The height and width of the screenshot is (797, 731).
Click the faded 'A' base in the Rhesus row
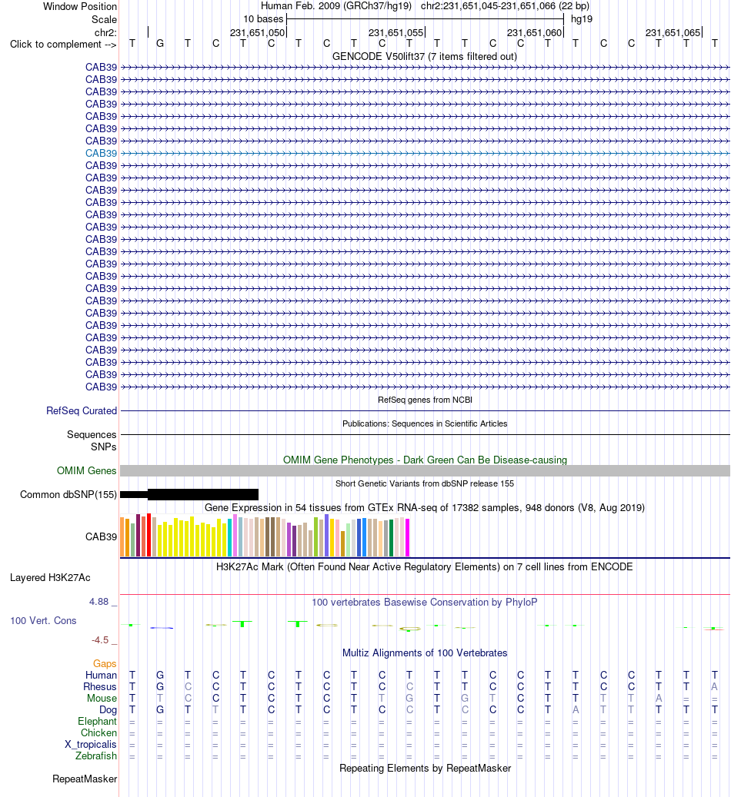714,686
